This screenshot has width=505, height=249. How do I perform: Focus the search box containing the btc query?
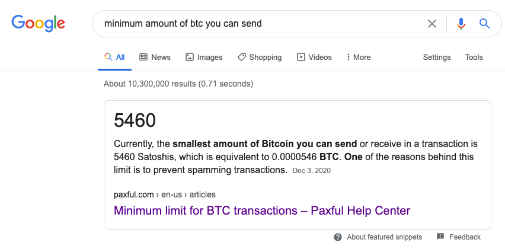coord(261,24)
